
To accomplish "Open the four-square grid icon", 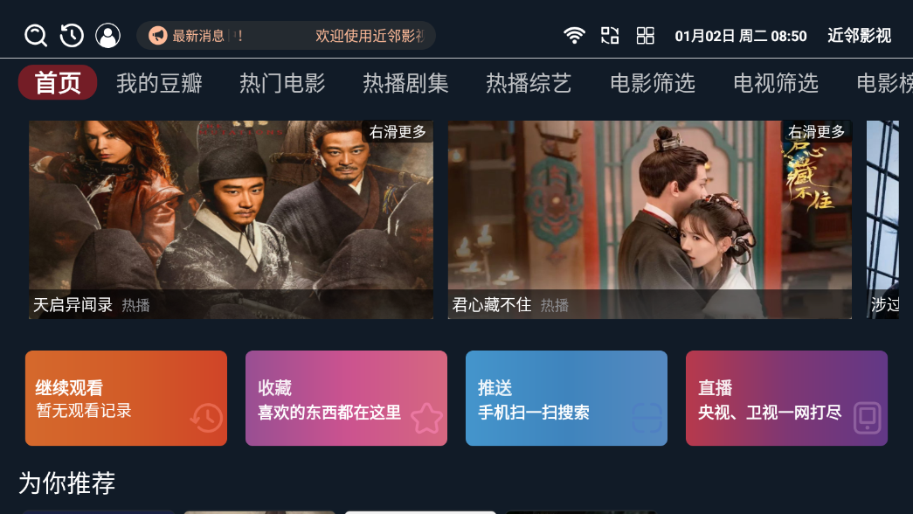I will coord(645,36).
